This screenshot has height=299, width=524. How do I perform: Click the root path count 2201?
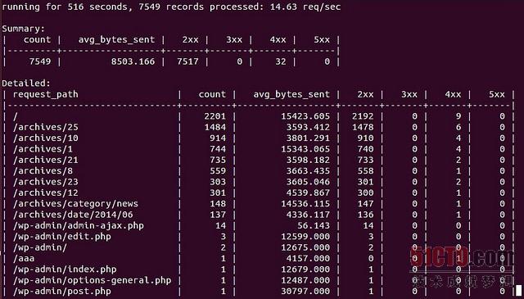[x=215, y=116]
